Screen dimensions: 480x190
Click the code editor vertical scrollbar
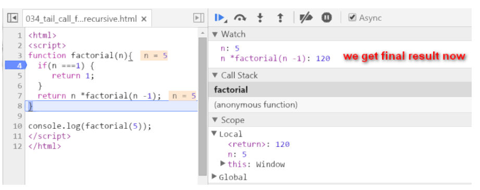(x=203, y=106)
